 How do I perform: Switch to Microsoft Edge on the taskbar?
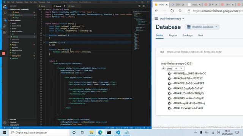(100, 133)
